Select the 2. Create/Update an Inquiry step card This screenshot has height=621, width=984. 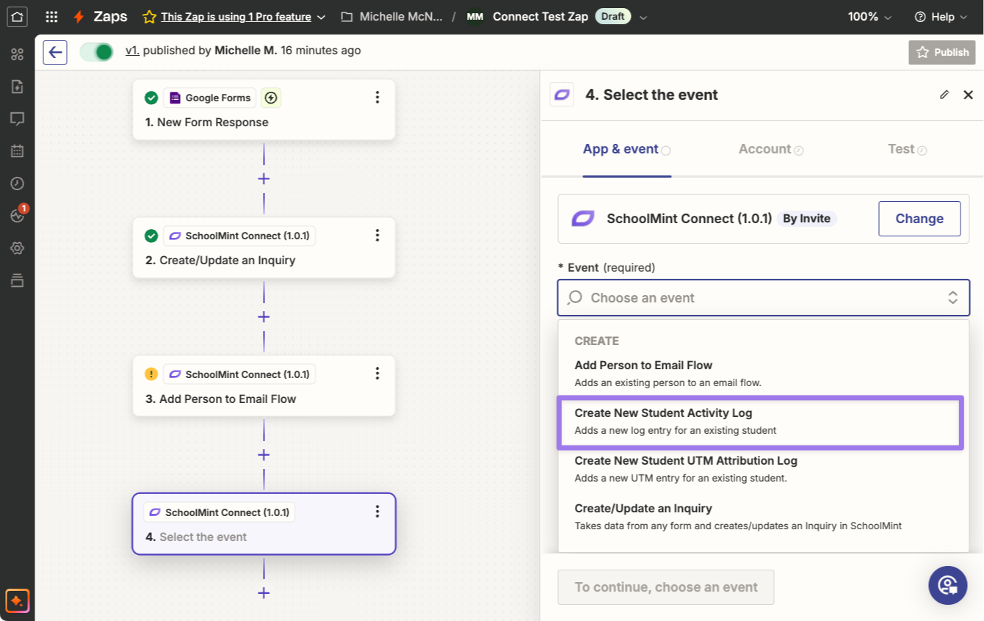[x=264, y=247]
